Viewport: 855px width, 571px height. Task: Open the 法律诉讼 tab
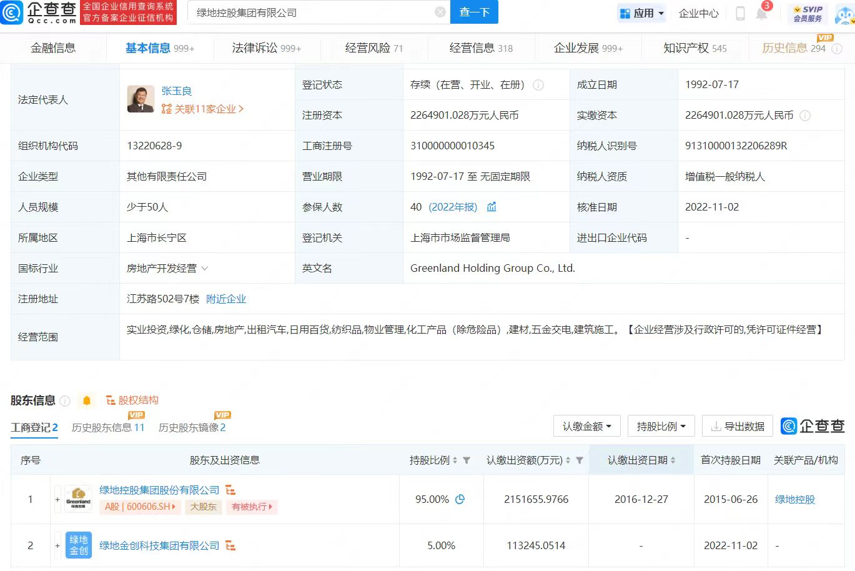(x=267, y=48)
